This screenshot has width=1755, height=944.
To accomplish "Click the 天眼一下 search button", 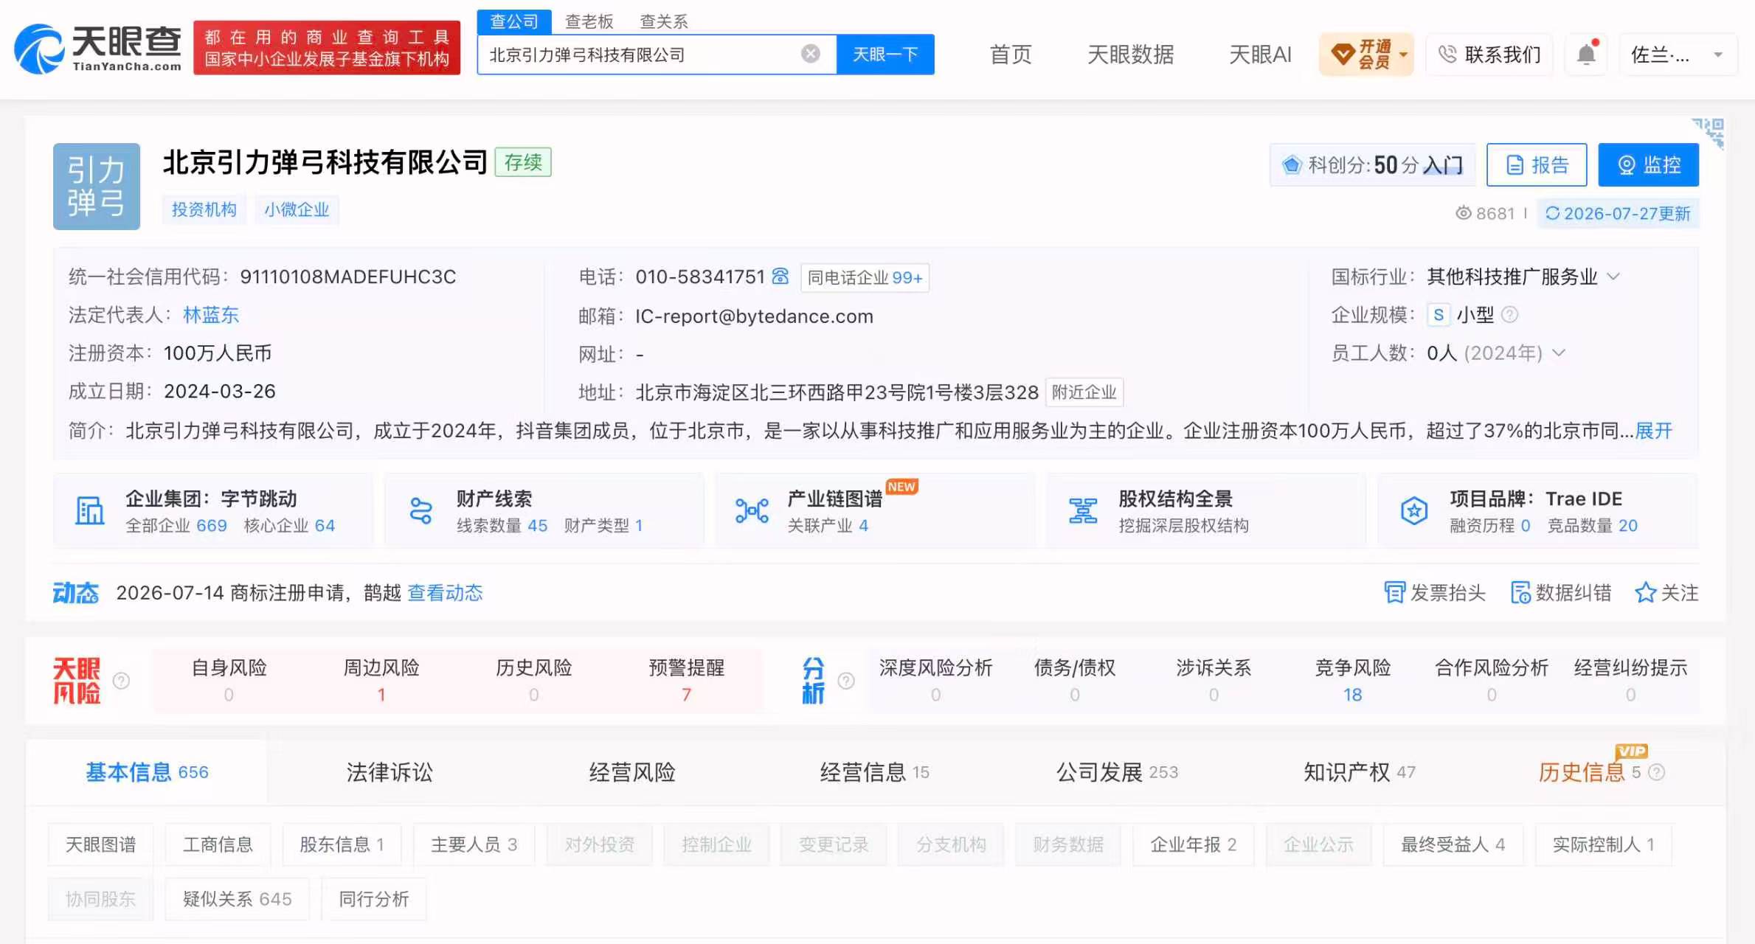I will (x=885, y=54).
